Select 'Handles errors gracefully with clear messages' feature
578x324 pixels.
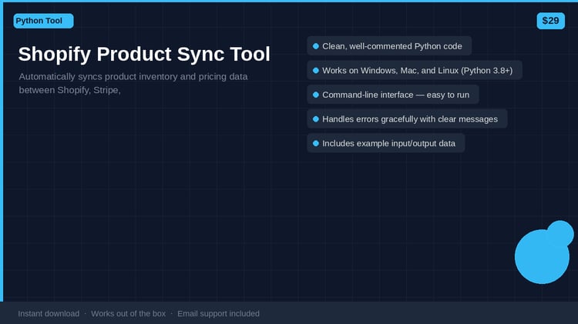click(x=408, y=119)
